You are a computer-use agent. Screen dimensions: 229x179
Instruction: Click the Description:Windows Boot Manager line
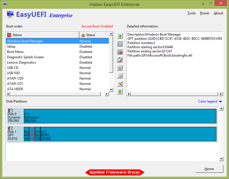154,34
